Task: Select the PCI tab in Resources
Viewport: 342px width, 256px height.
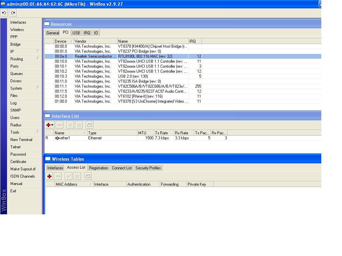Action: point(66,32)
